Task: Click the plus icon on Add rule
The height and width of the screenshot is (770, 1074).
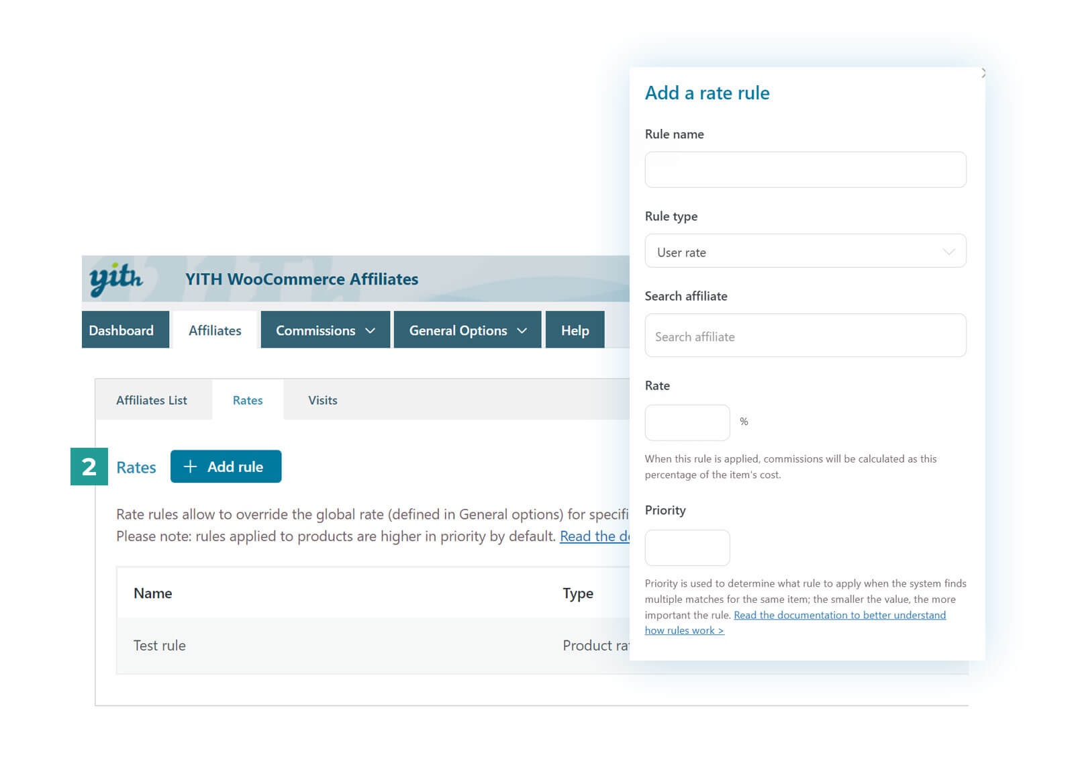Action: tap(191, 467)
